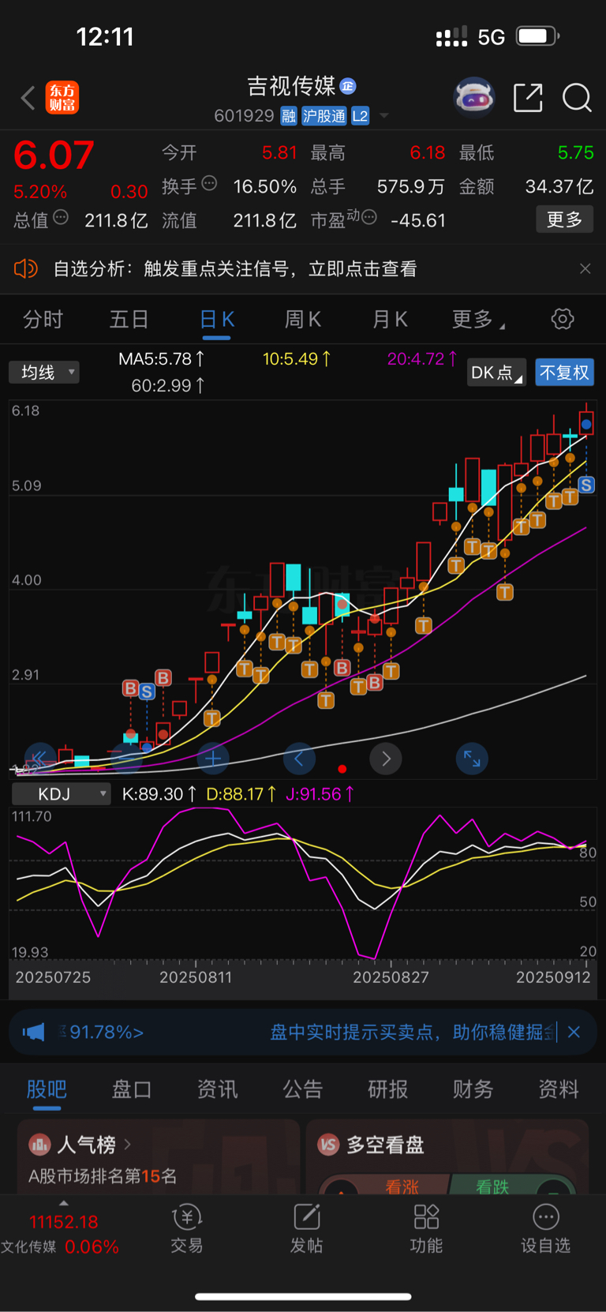
Task: Expand the 更多 chart period dropdown
Action: 478,320
